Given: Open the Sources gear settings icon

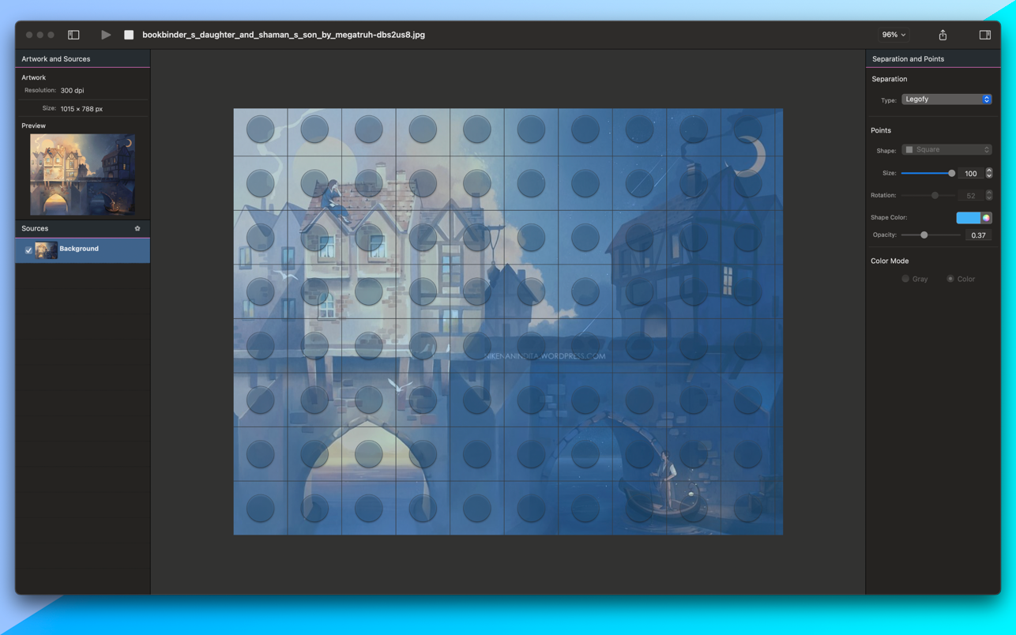Looking at the screenshot, I should pyautogui.click(x=137, y=228).
